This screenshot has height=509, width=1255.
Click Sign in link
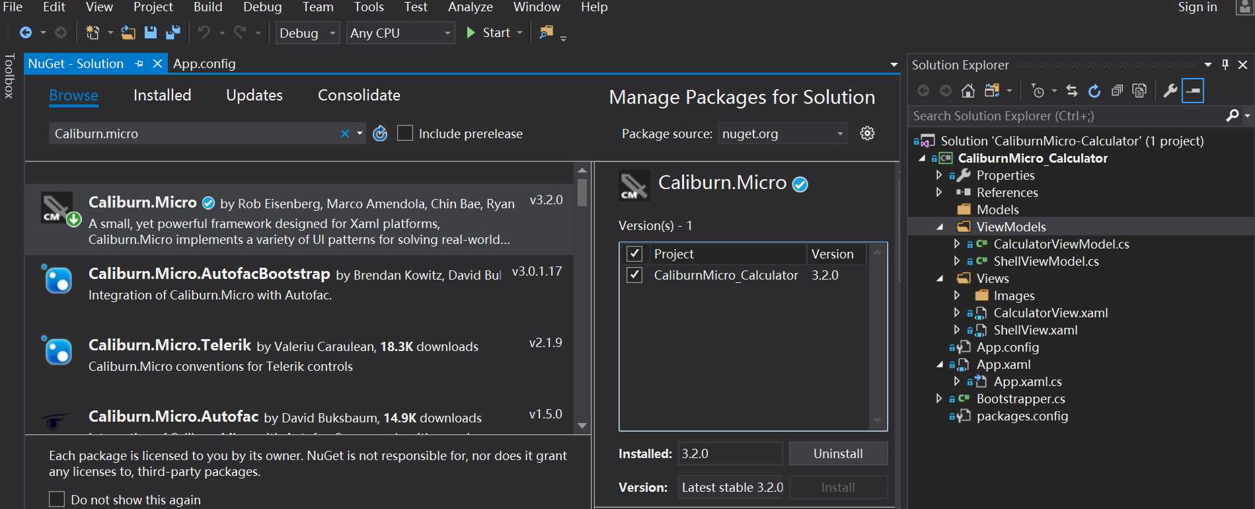click(1198, 7)
